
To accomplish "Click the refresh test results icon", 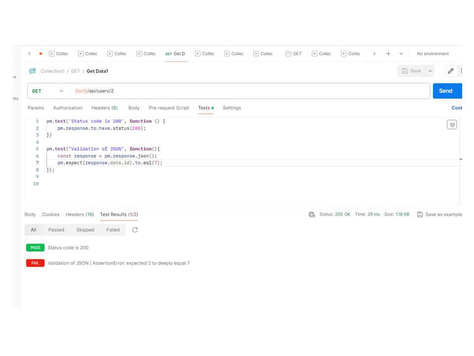I will coord(135,230).
